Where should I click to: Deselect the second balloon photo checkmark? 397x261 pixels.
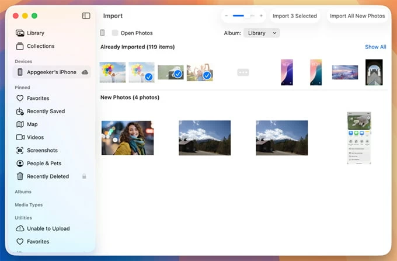[148, 76]
